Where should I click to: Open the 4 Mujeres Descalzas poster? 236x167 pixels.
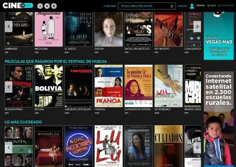pyautogui.click(x=79, y=86)
